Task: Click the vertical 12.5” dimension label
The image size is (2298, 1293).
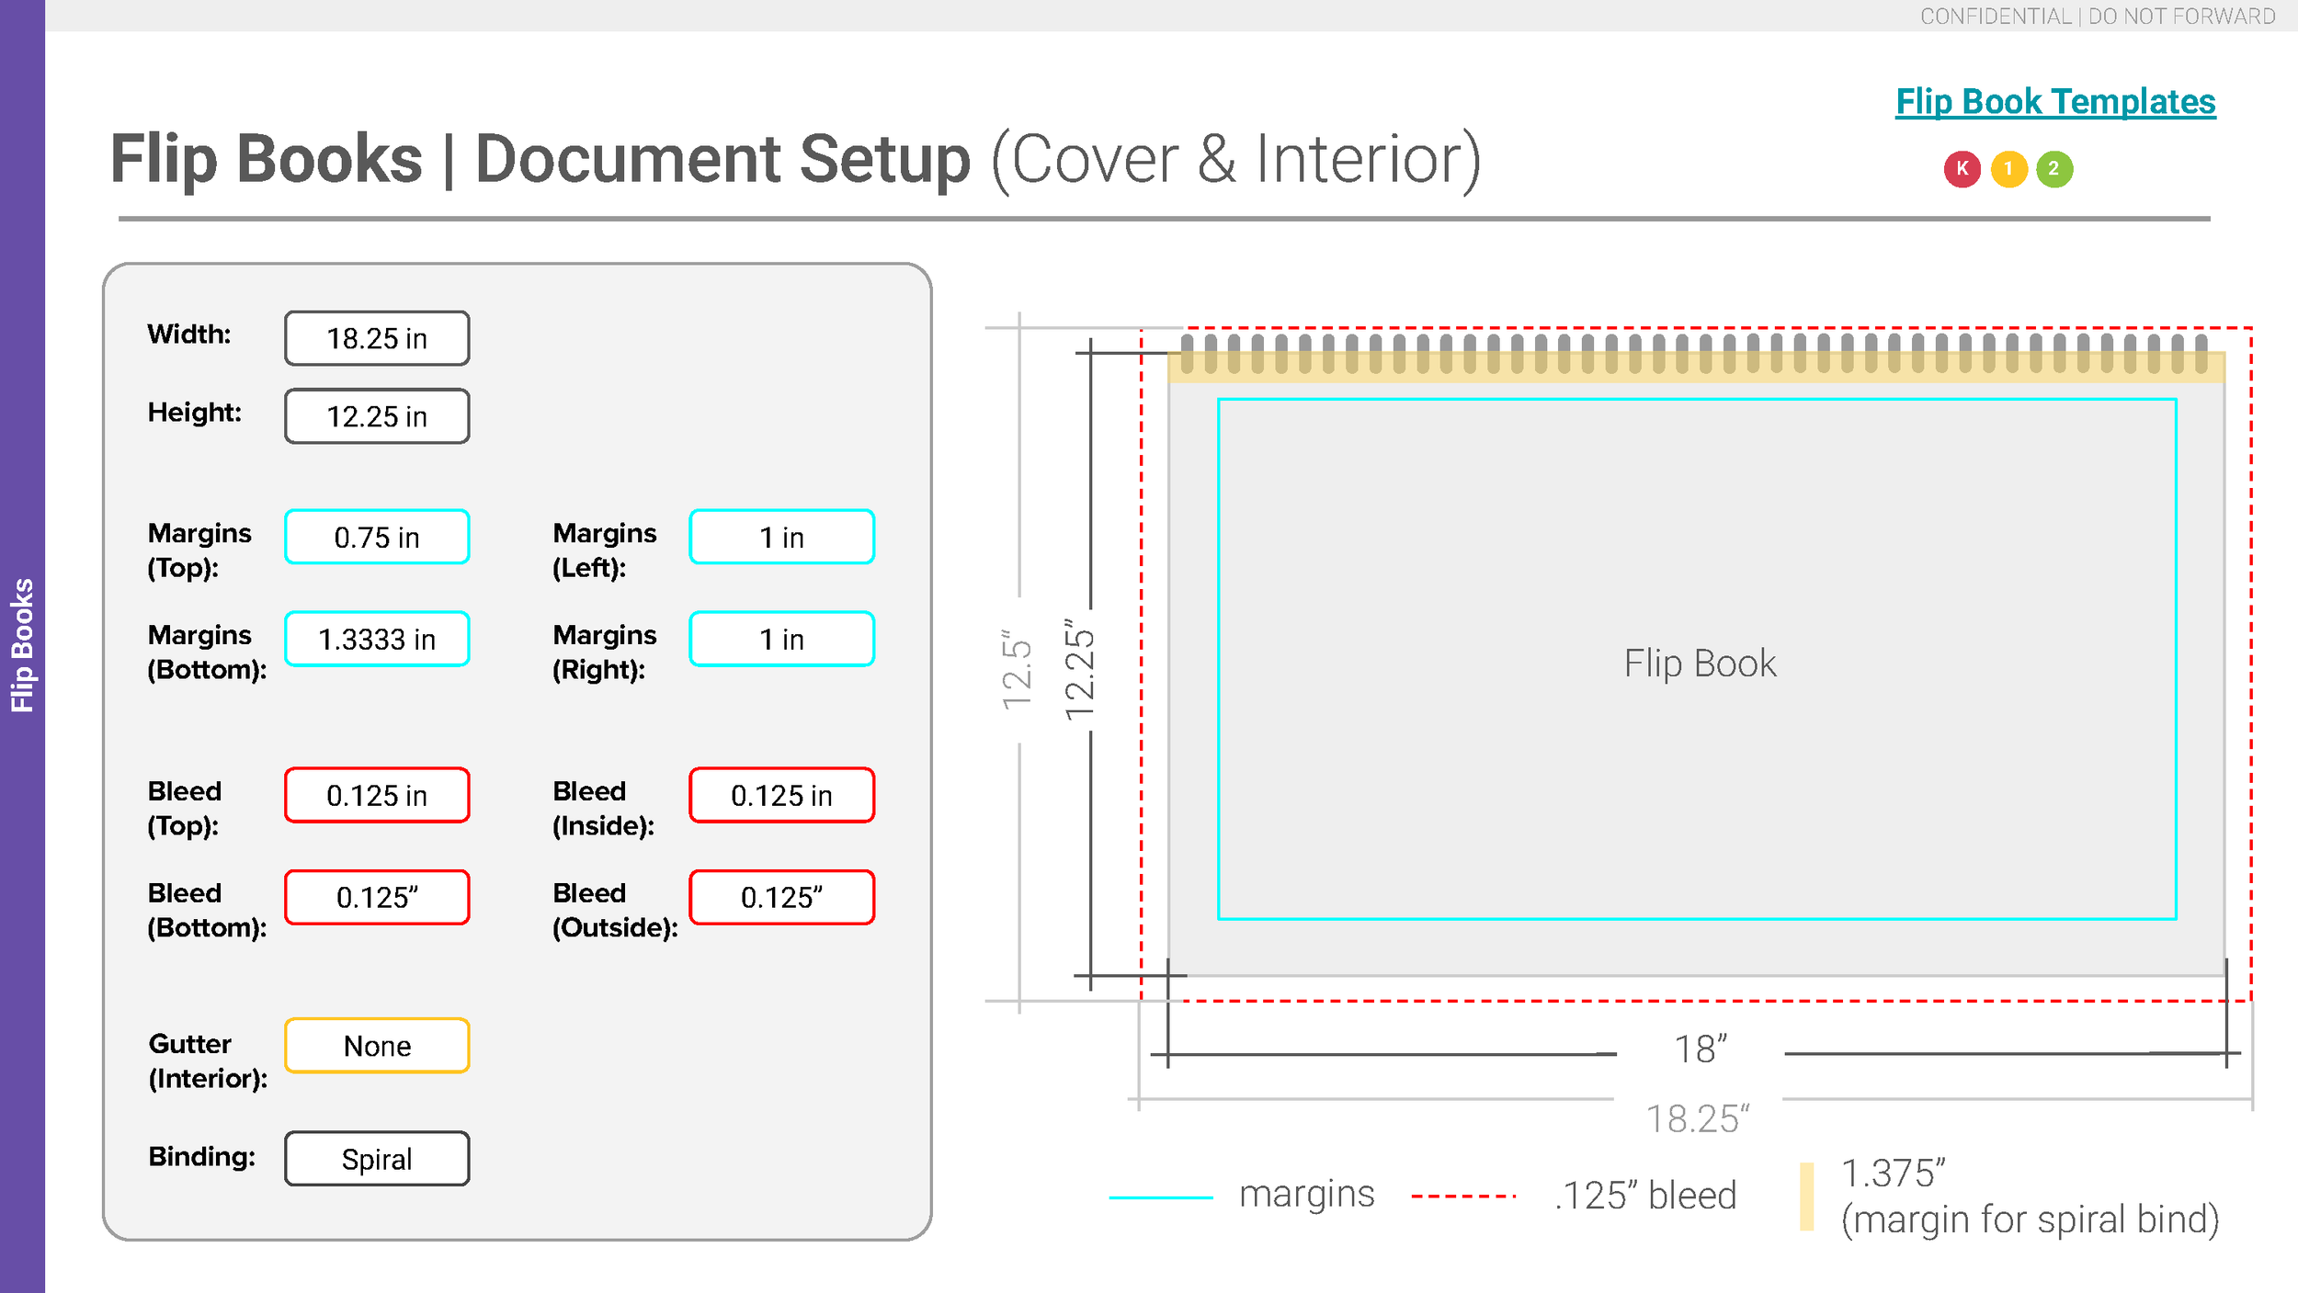Action: (x=1017, y=670)
